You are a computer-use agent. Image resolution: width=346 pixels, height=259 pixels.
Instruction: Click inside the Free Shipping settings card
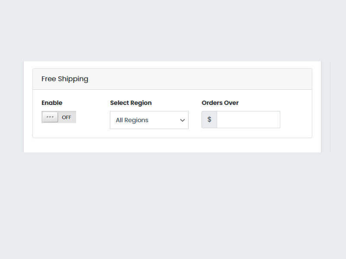[x=172, y=114]
